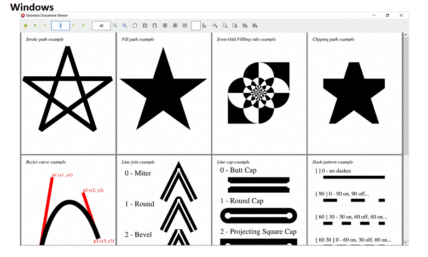Screen dimensions: 428x257
Task: Click the vertical scrollbar thumb
Action: coord(405,96)
